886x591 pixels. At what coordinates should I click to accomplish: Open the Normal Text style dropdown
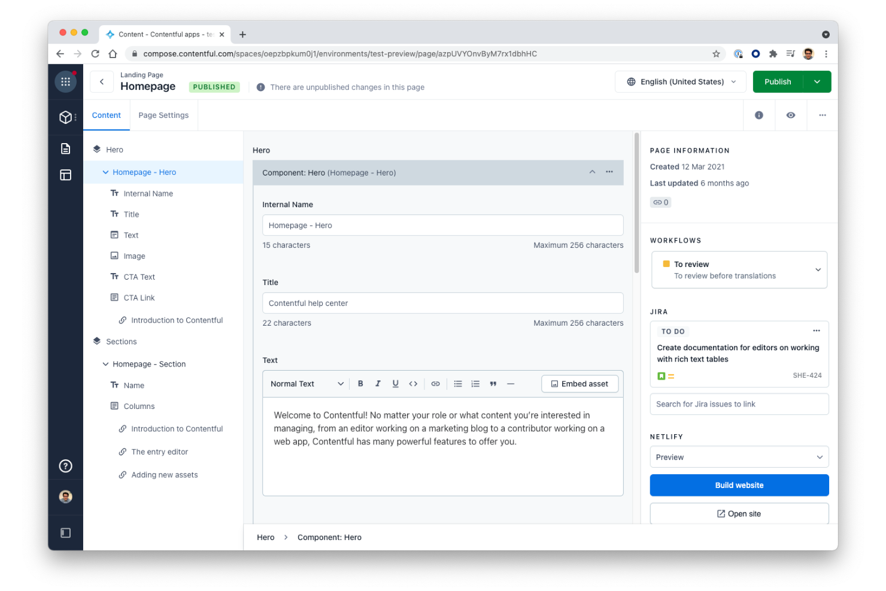307,384
